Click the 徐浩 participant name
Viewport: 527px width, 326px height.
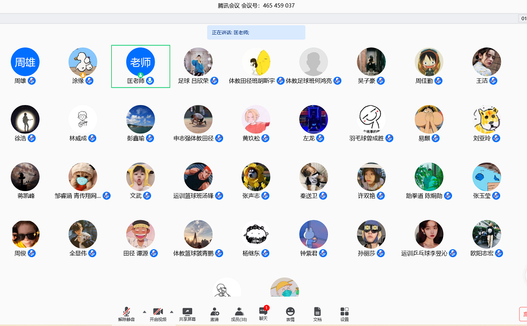pyautogui.click(x=21, y=138)
